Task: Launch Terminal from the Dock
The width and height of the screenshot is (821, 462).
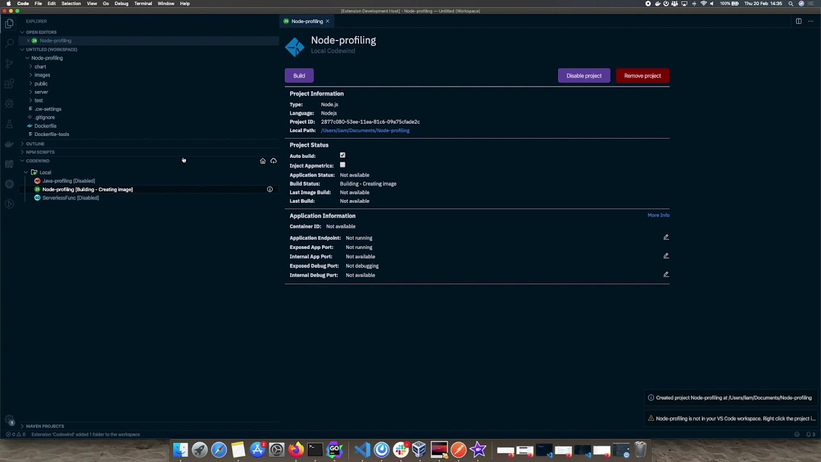Action: tap(315, 450)
